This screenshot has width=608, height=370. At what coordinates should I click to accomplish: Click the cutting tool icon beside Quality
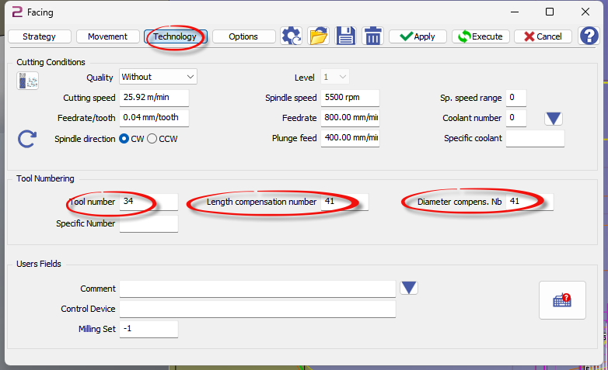coord(27,80)
